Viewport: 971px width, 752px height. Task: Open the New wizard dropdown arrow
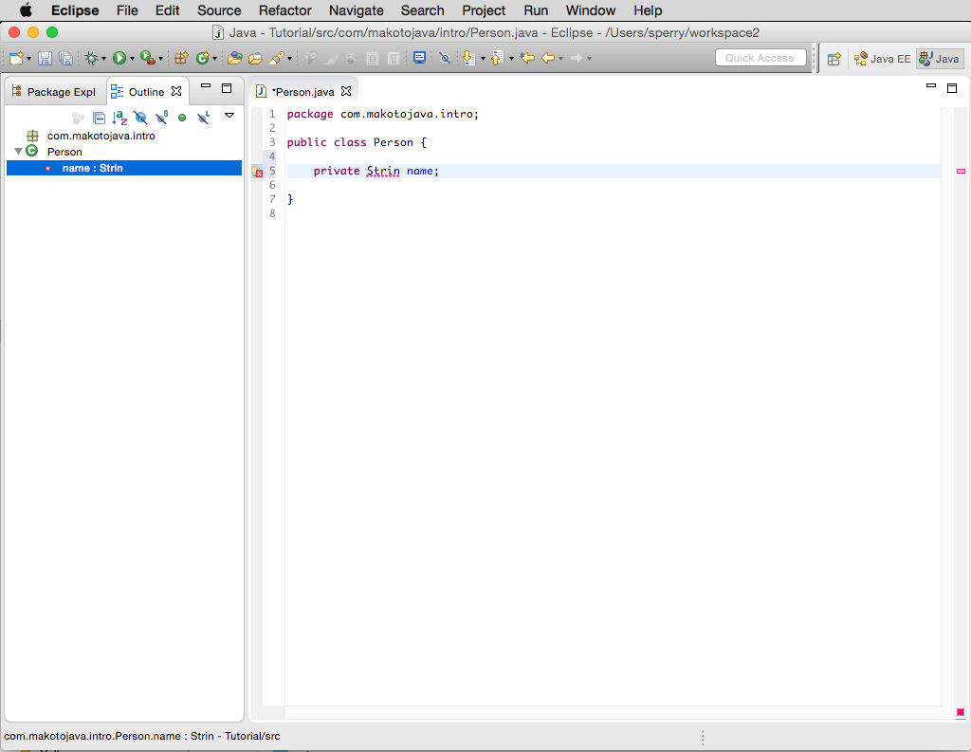[28, 59]
